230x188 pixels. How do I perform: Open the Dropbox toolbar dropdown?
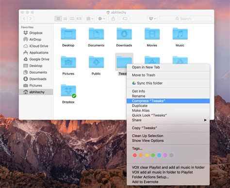[152, 19]
